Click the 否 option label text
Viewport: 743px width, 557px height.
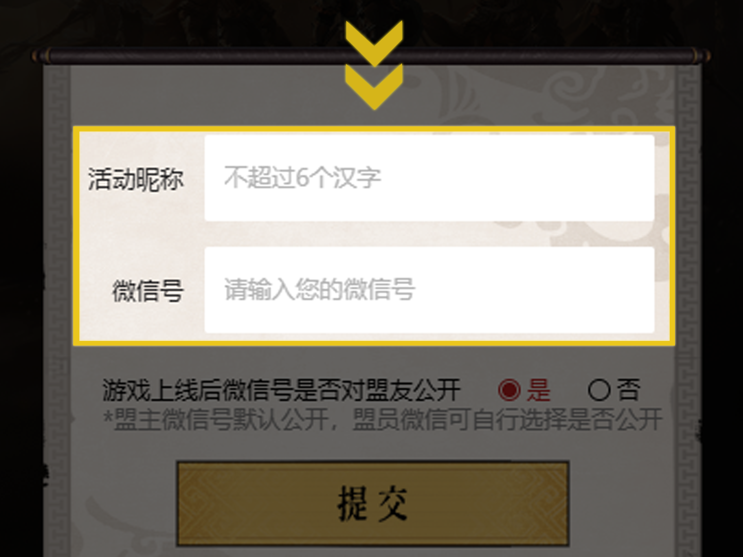628,390
